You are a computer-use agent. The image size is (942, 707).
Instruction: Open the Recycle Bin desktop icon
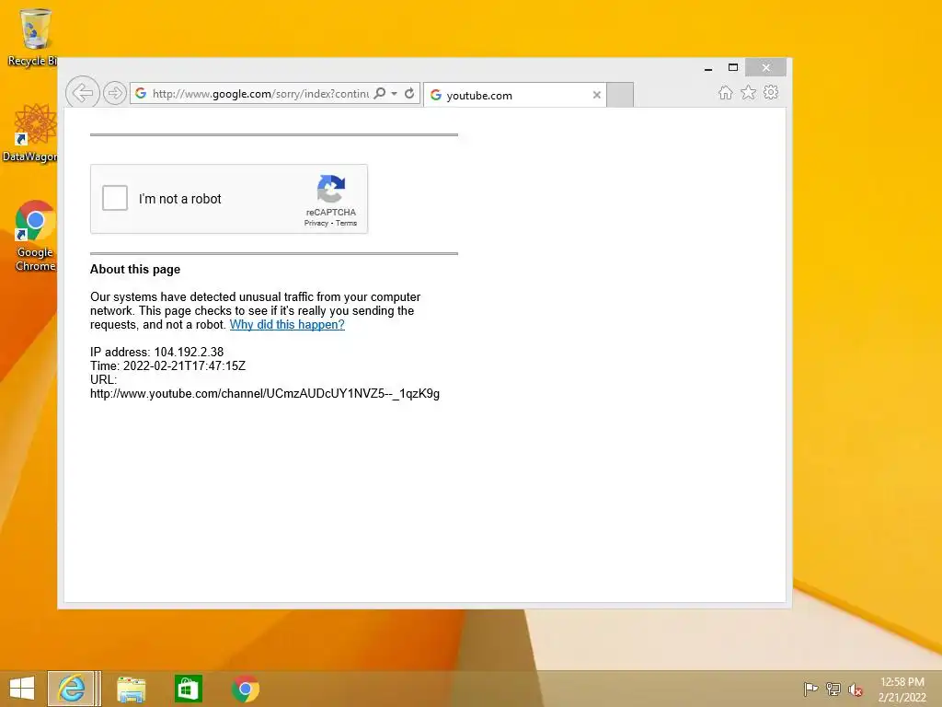point(33,37)
